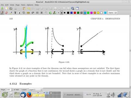Go to the first page using the arrow icon
Viewport: 131px width, 98px height.
pos(38,8)
